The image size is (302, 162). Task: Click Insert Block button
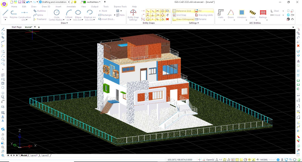tap(107, 19)
